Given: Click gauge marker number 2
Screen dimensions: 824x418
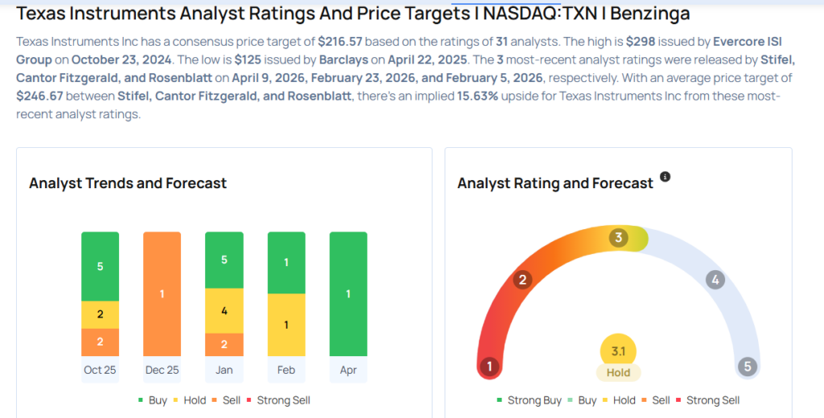Looking at the screenshot, I should (522, 280).
